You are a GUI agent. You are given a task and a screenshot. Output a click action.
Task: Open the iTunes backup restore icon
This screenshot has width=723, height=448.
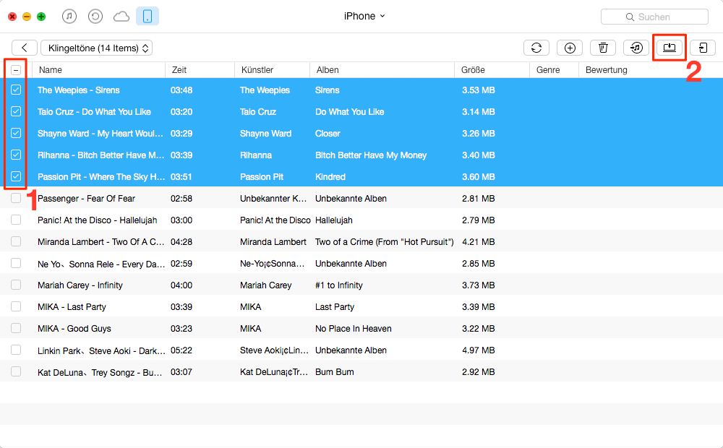tap(95, 17)
